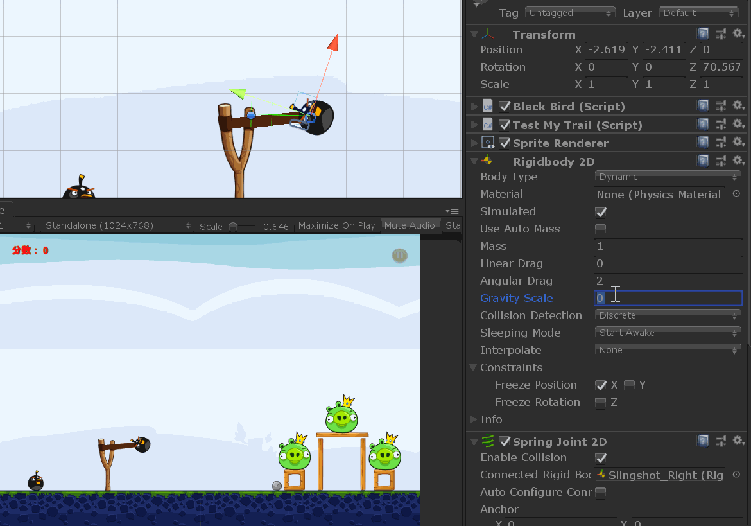The image size is (751, 526).
Task: Disable the Test My Trail script checkbox
Action: pyautogui.click(x=505, y=125)
